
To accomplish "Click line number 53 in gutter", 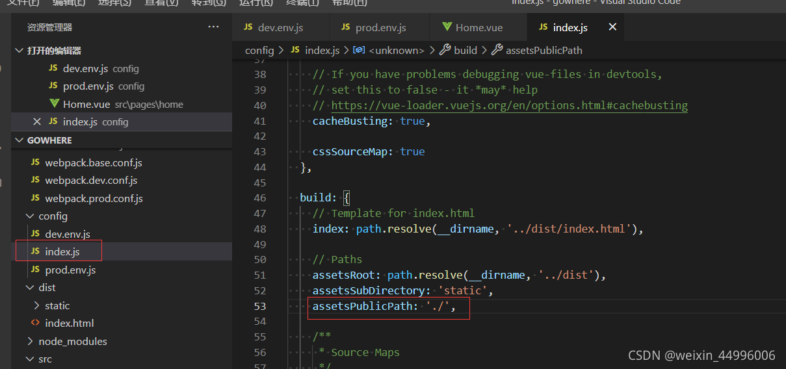I will (259, 306).
